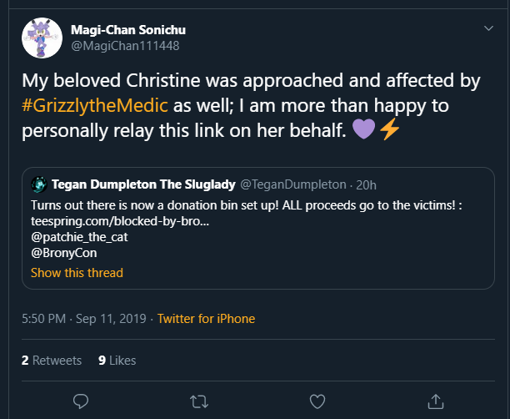Click the @MagiChan111448 handle
510x419 pixels.
click(125, 46)
